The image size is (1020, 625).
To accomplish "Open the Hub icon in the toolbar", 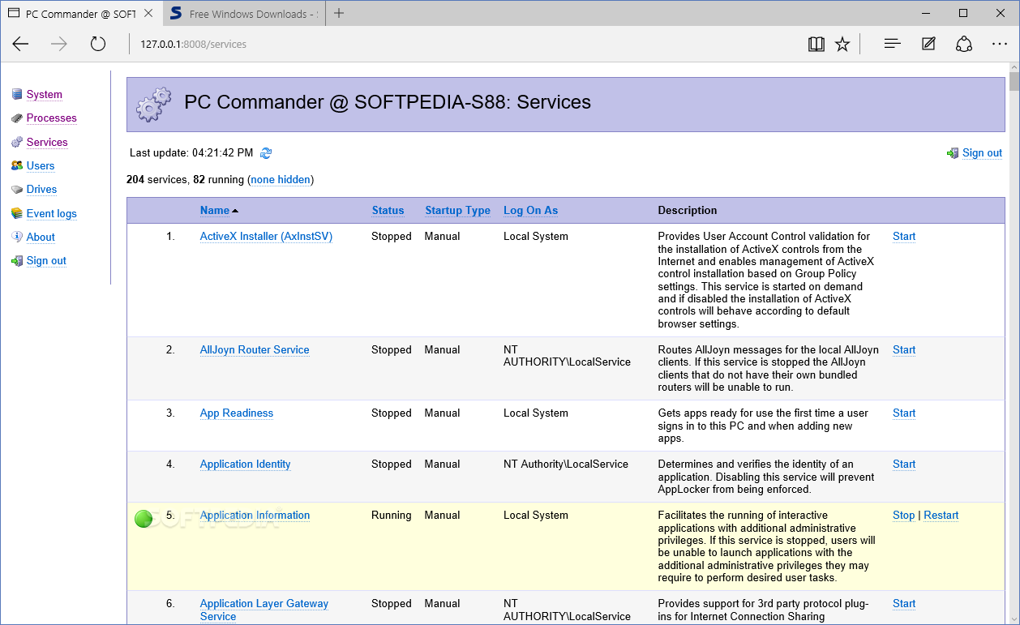I will pos(893,44).
